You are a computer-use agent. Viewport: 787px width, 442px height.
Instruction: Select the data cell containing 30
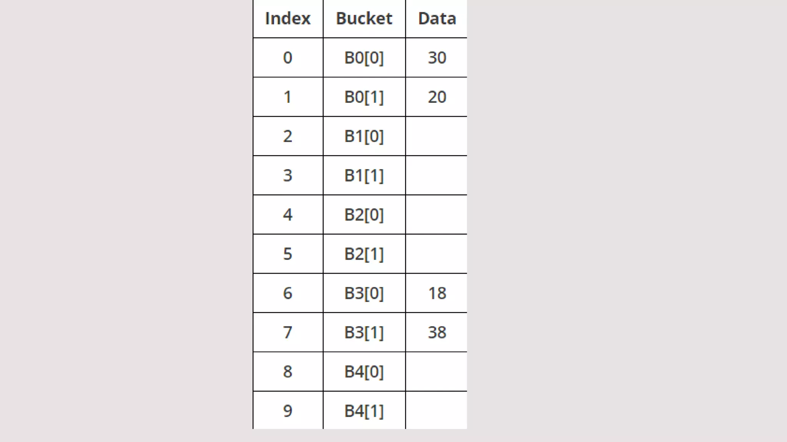pos(437,58)
